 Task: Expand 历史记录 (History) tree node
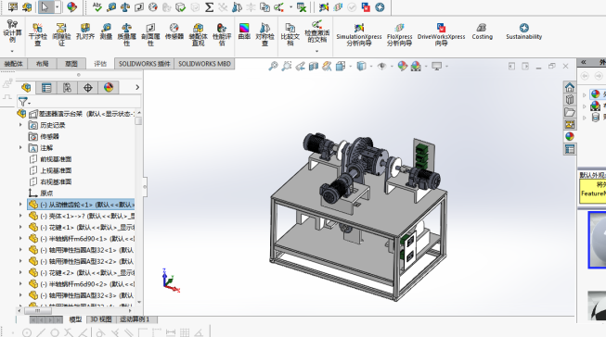point(20,125)
